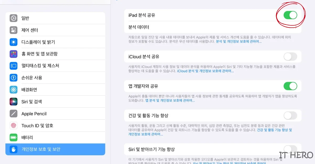Select the Apple Pencil row
This screenshot has height=164, width=315.
pos(55,114)
